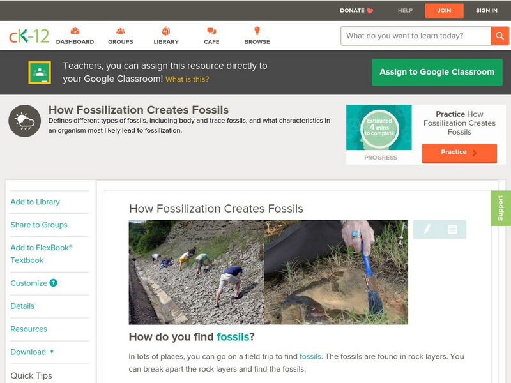Open the Cafe chat bubbles icon
Screen dimensions: 511x383
[x=211, y=31]
